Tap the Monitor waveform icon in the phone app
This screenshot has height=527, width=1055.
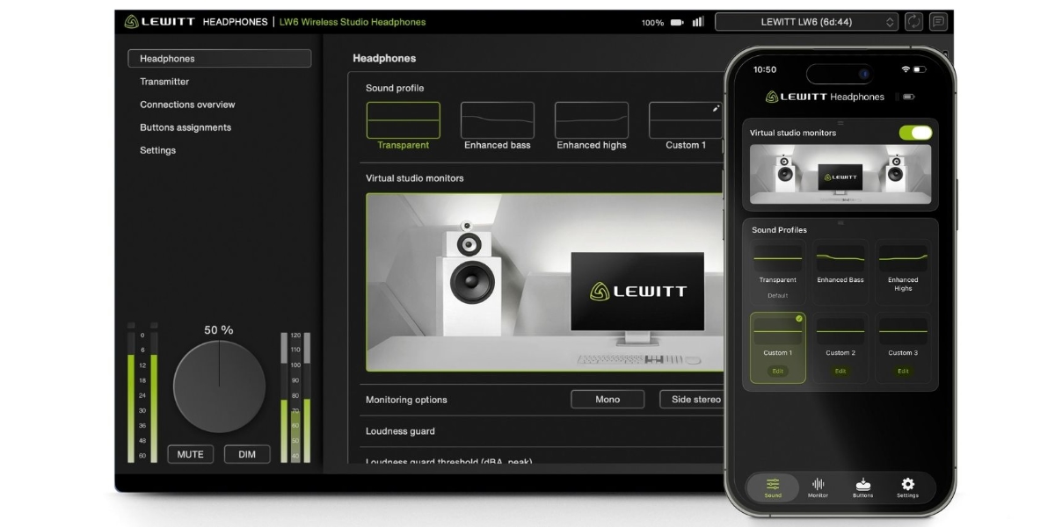[x=818, y=484]
